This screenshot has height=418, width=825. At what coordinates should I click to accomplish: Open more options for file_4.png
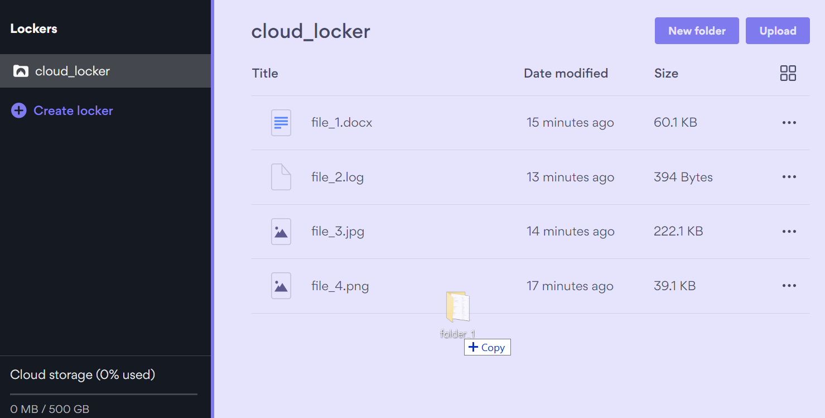[789, 286]
